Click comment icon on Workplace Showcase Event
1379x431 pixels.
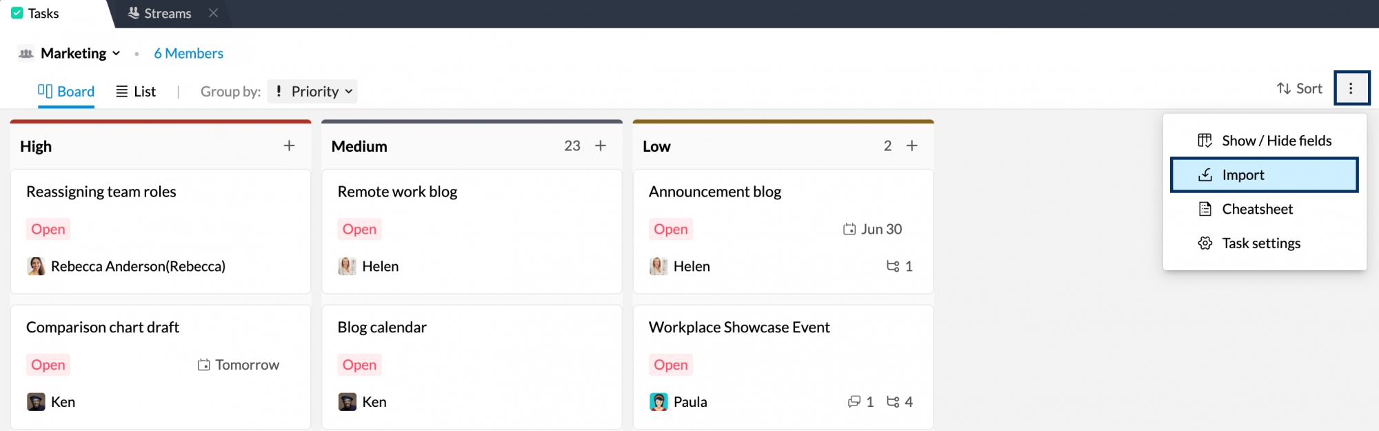[854, 401]
